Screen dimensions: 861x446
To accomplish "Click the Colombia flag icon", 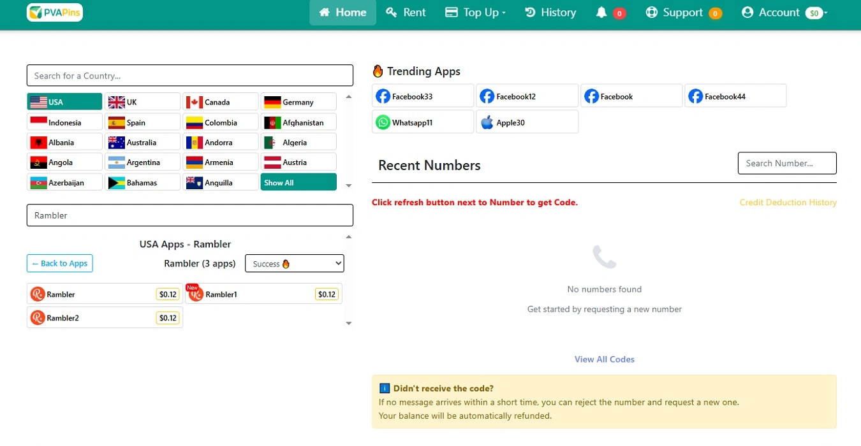I will 195,122.
